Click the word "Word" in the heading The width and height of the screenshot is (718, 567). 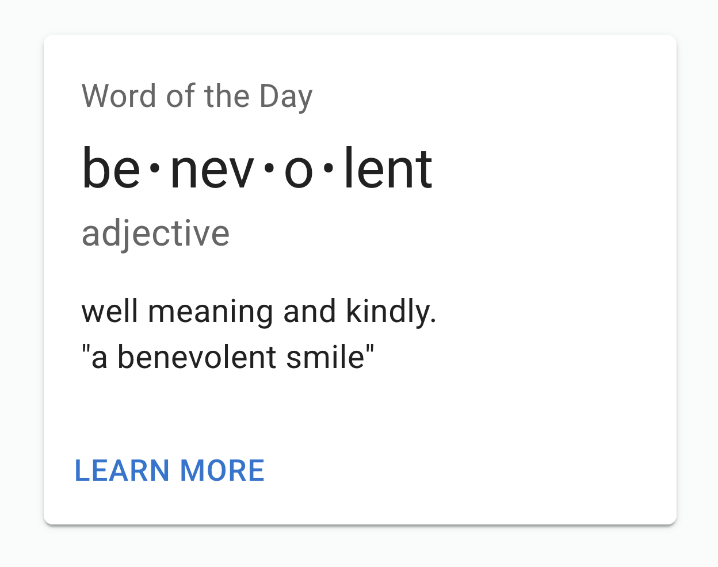point(119,96)
